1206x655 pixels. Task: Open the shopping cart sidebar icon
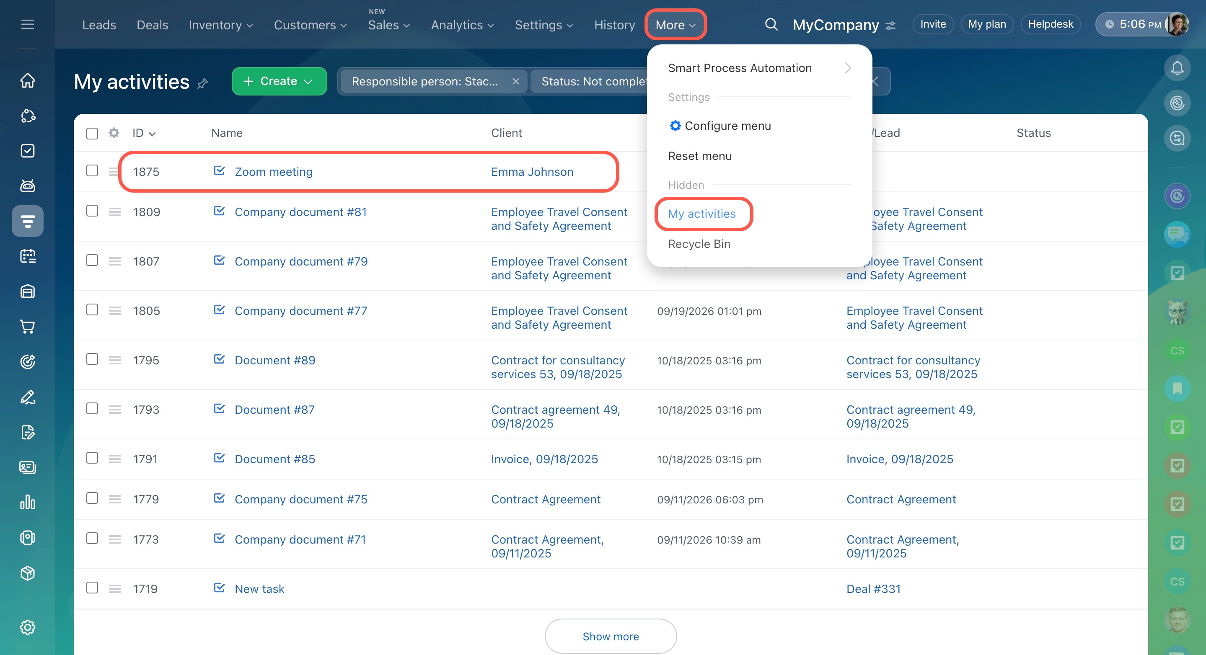[x=28, y=326]
